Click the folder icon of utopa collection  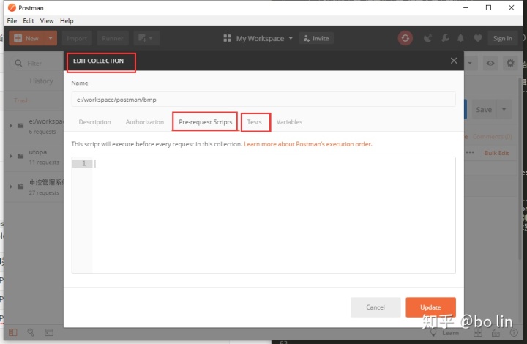20,156
